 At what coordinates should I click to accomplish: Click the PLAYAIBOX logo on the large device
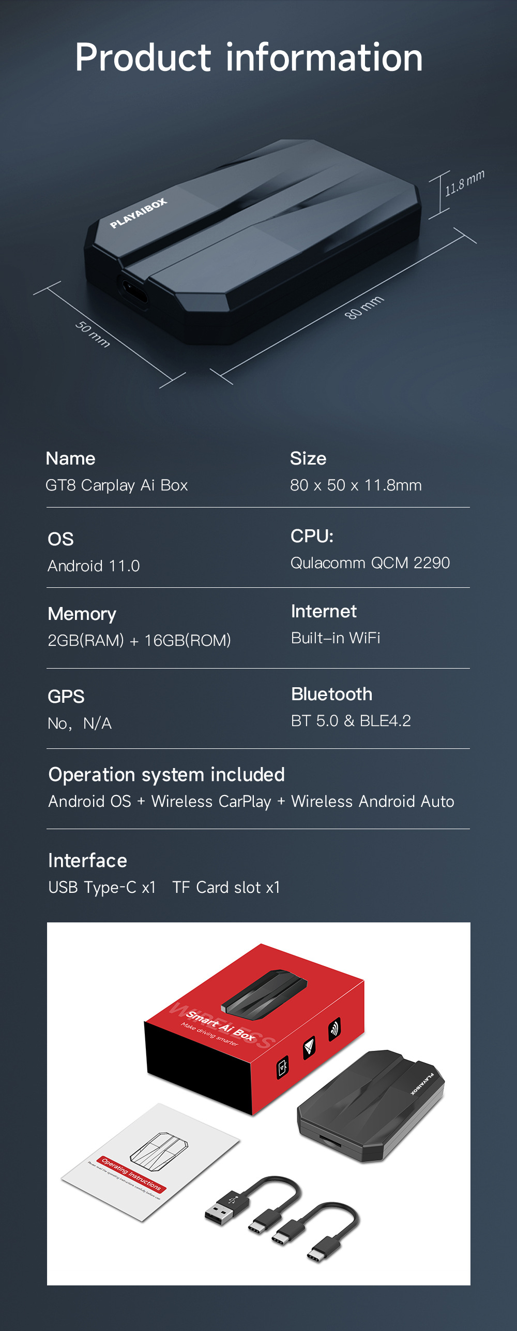tap(139, 213)
